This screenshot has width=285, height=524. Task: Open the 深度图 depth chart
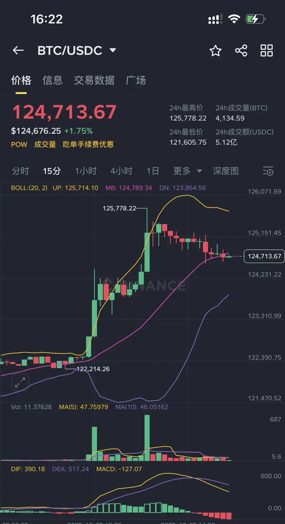225,171
